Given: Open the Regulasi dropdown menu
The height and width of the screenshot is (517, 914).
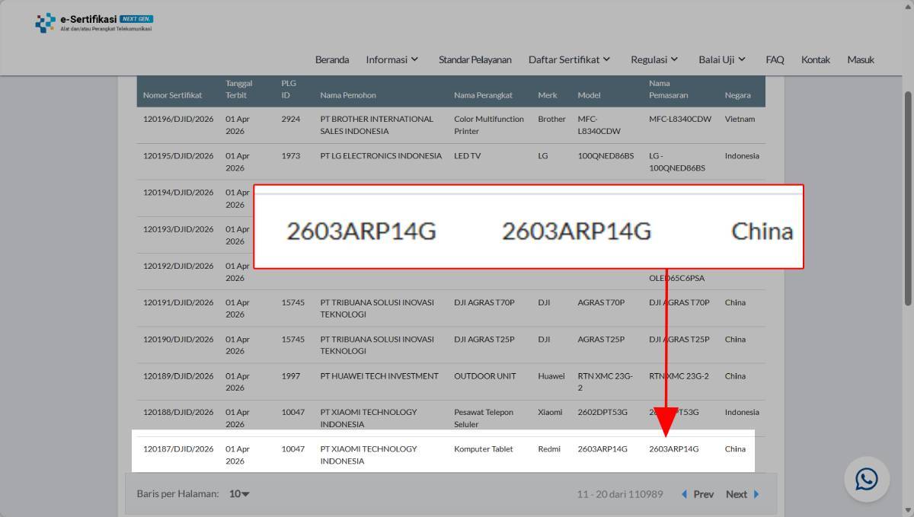Looking at the screenshot, I should [x=654, y=59].
